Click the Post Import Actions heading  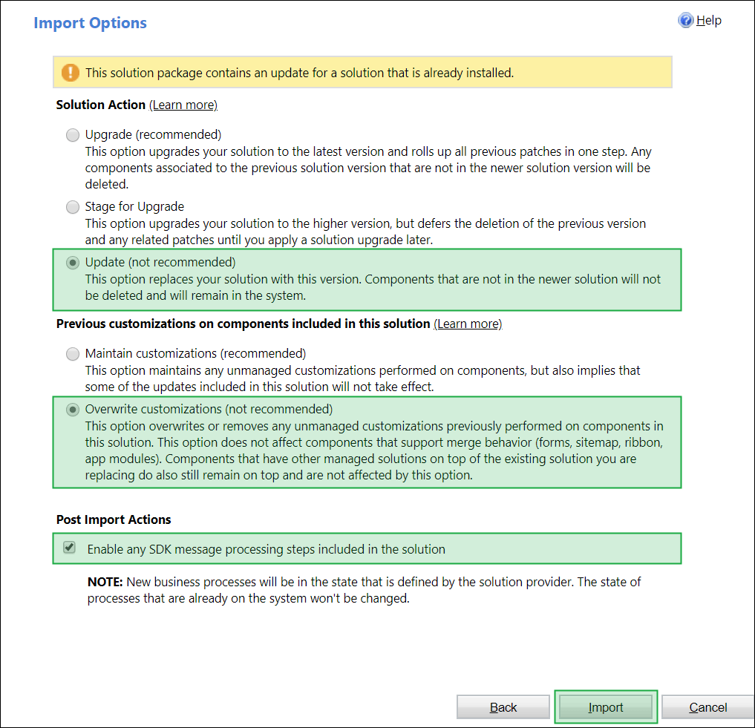114,519
